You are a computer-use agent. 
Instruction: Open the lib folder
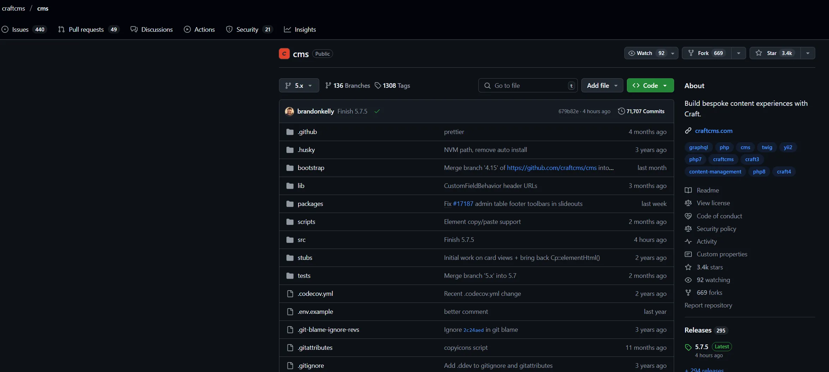(x=301, y=186)
